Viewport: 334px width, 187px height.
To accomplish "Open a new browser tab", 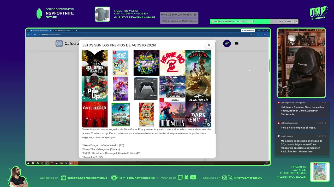I will [x=76, y=30].
